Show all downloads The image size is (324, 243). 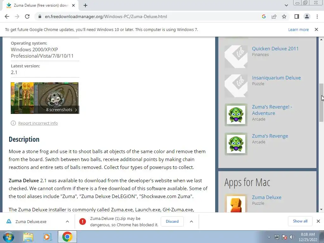tap(300, 221)
